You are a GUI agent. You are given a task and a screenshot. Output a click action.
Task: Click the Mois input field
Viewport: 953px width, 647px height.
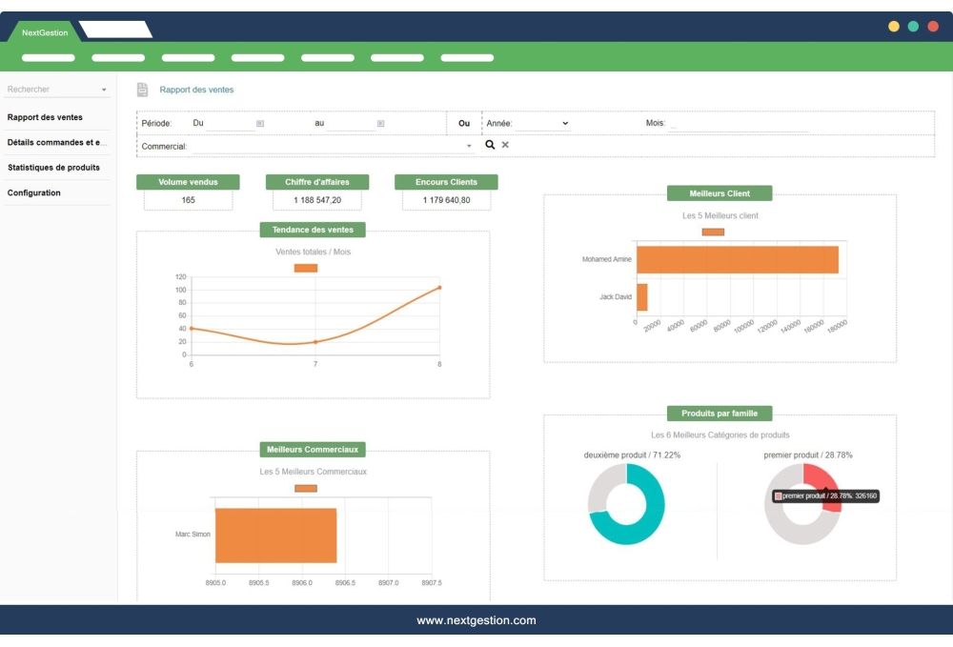738,124
